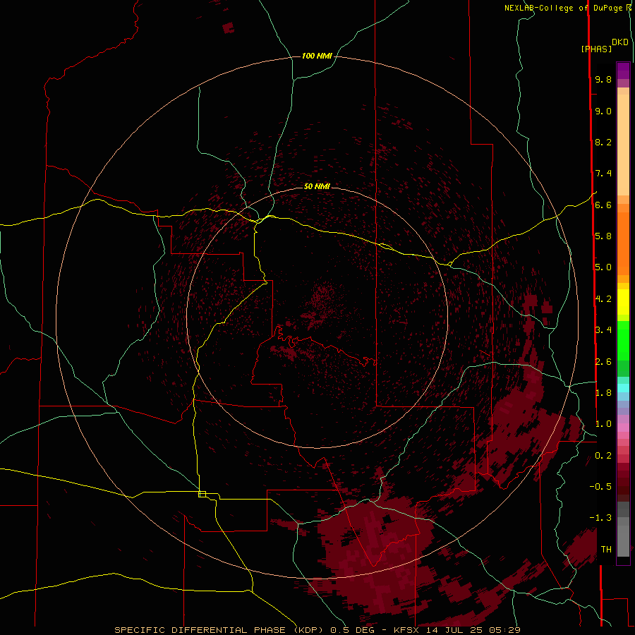Click the cyan color bar segment
Image resolution: width=635 pixels, height=635 pixels.
(x=623, y=388)
